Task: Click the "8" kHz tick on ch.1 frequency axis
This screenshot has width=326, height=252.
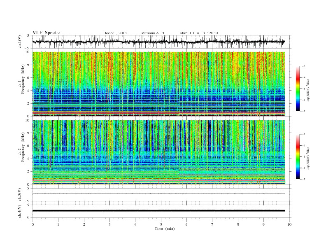Action: tap(29, 65)
